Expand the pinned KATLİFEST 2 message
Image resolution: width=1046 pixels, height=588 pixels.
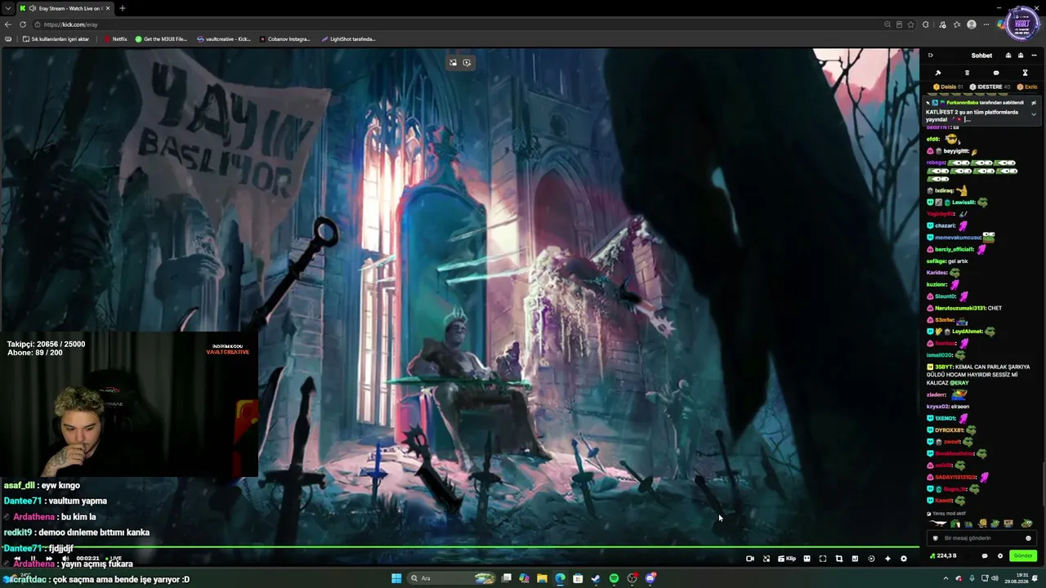coord(1034,114)
